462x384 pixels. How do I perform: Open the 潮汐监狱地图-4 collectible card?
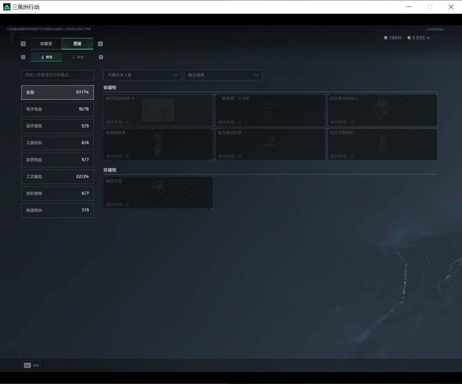click(158, 110)
